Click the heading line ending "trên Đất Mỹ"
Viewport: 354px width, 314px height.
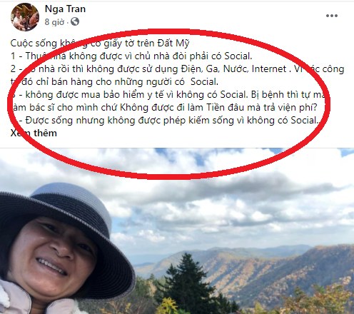pos(100,44)
